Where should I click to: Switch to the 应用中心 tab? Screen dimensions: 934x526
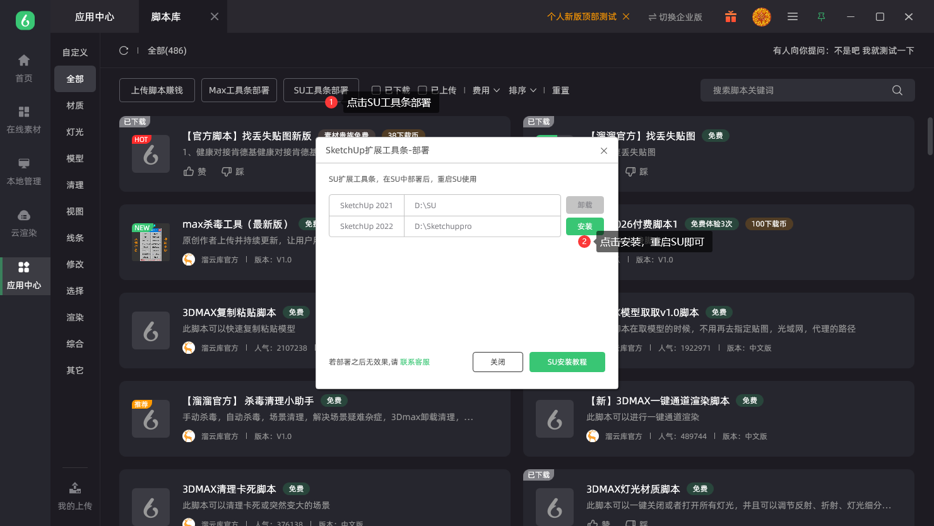tap(95, 17)
